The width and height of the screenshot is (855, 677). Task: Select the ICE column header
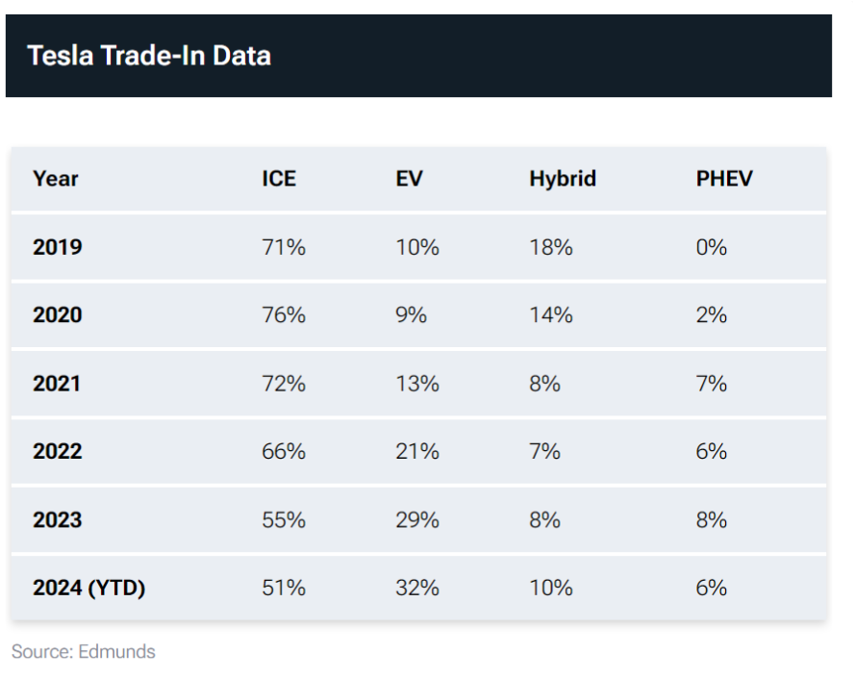pyautogui.click(x=279, y=179)
